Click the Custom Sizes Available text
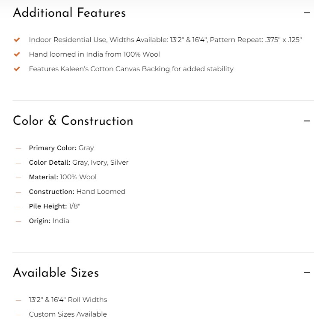The width and height of the screenshot is (314, 326). coord(68,314)
